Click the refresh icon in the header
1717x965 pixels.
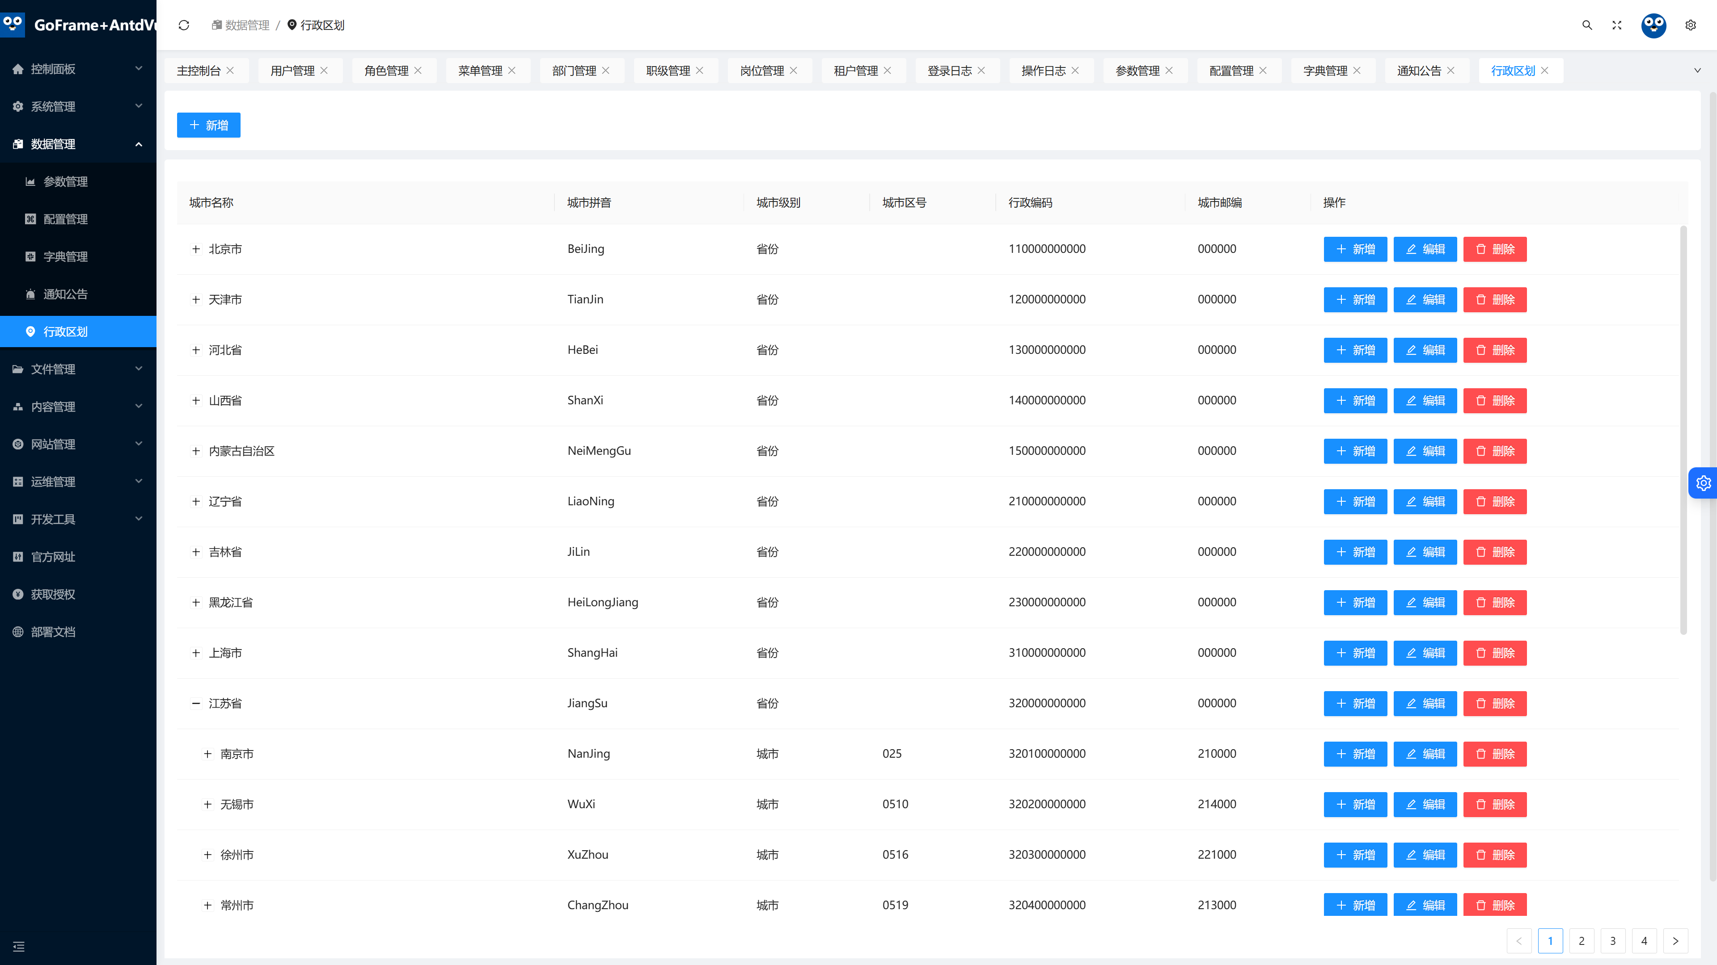click(184, 25)
